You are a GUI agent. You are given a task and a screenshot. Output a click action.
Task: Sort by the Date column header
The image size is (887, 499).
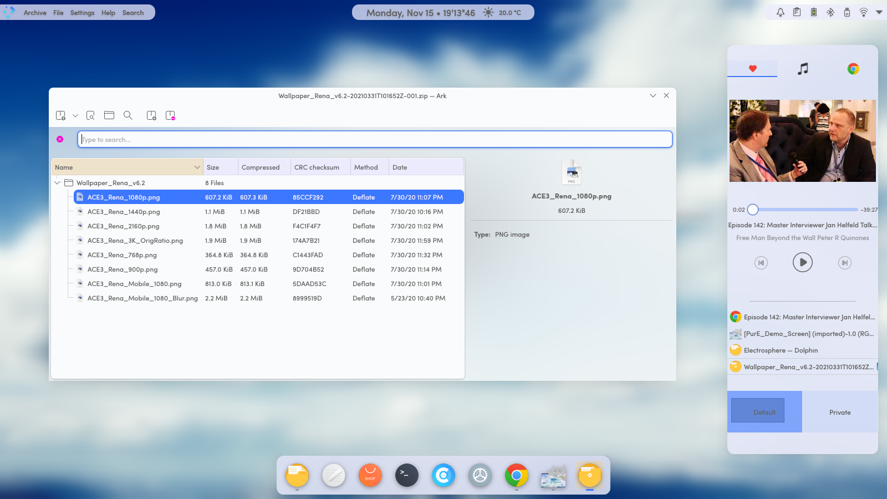[x=426, y=167]
